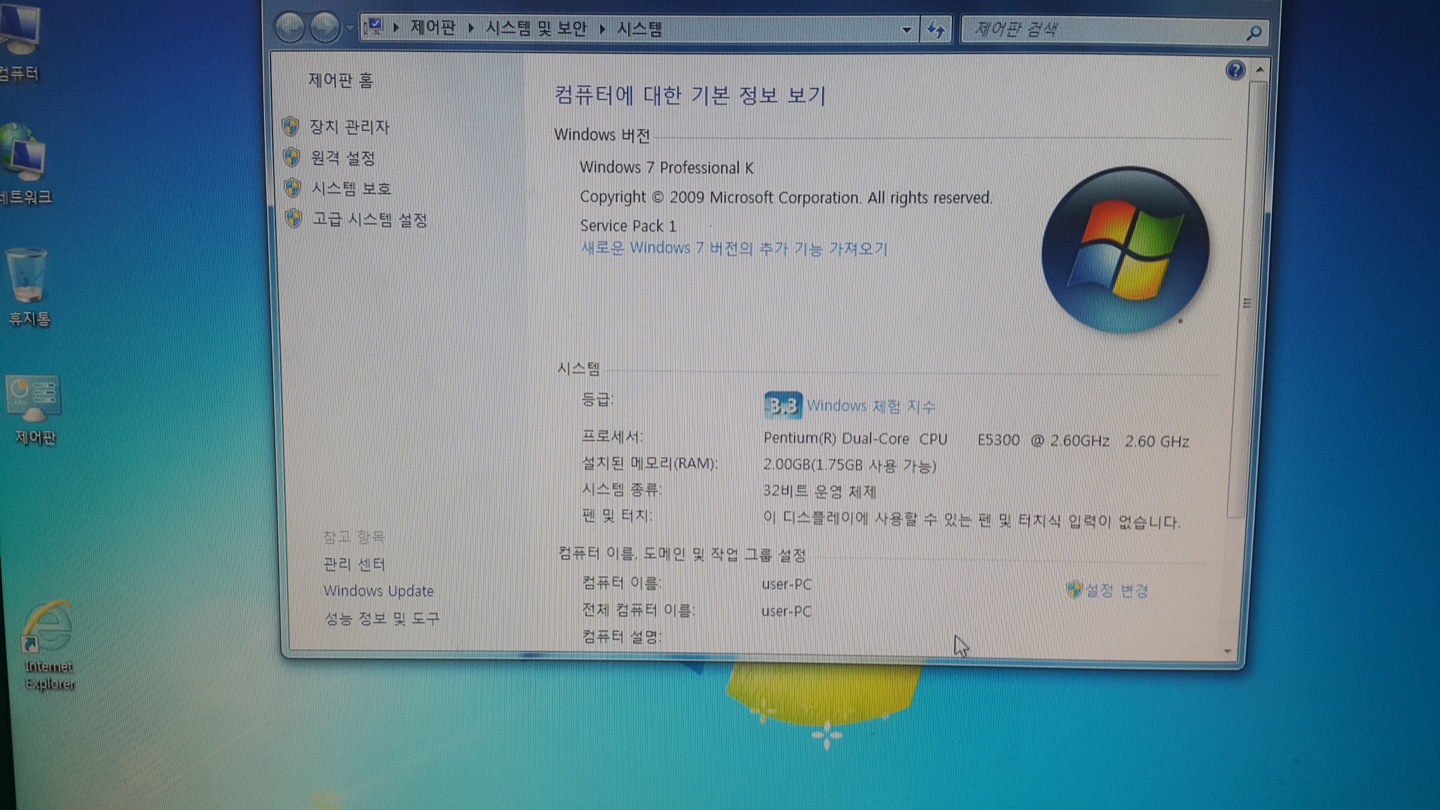The height and width of the screenshot is (810, 1440).
Task: Select 시스템 breadcrumb in address bar
Action: pos(639,29)
